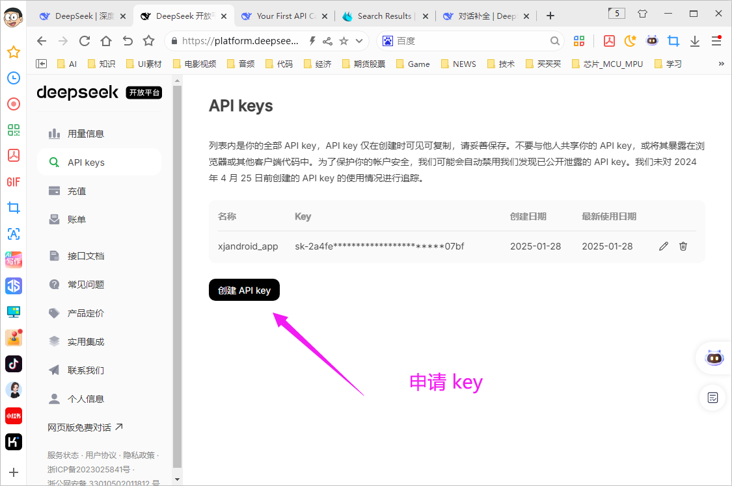
Task: Expand the address bar dropdown chevron
Action: click(358, 40)
